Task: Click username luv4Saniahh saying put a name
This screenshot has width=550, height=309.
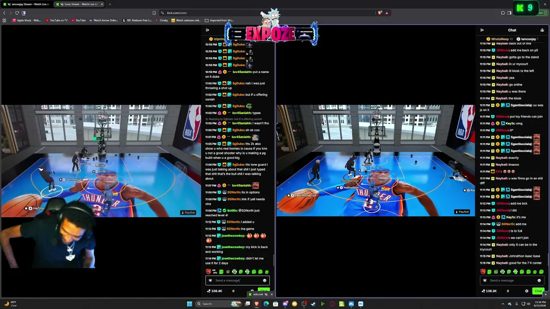Action: (242, 72)
